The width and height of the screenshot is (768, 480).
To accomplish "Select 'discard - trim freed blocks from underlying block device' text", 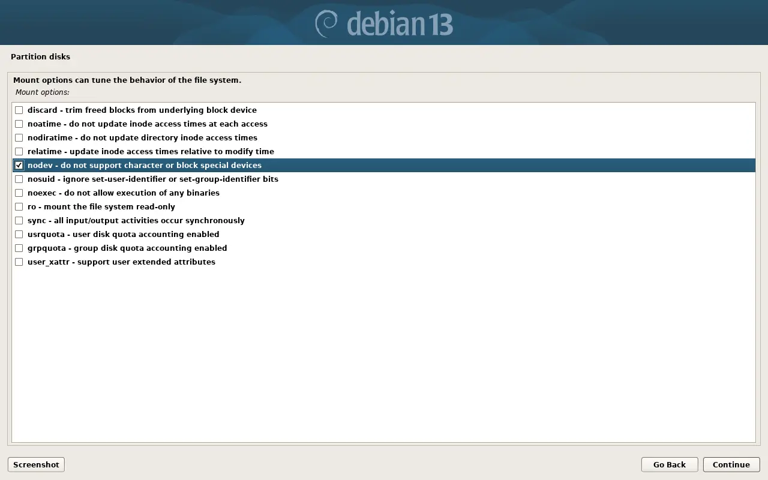I will click(x=142, y=110).
